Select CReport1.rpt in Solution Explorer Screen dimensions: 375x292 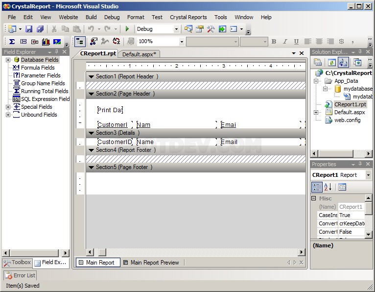point(350,104)
